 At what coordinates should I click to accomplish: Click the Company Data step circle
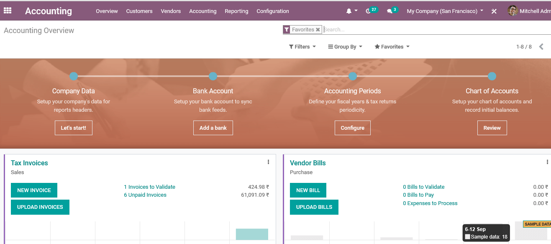click(74, 76)
